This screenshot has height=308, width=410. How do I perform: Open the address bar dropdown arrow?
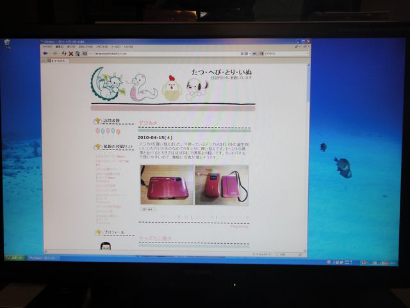coord(249,53)
